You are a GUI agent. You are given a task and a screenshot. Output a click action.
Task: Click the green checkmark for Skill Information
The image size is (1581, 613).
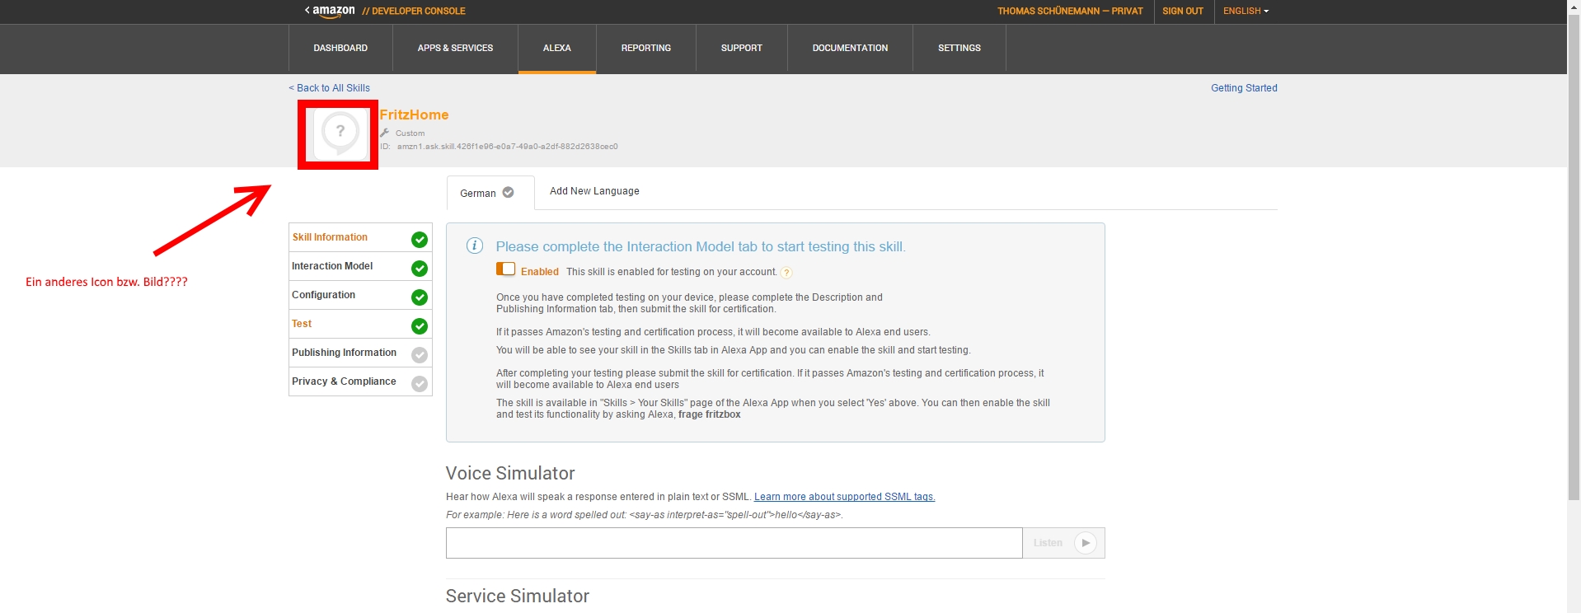(420, 239)
